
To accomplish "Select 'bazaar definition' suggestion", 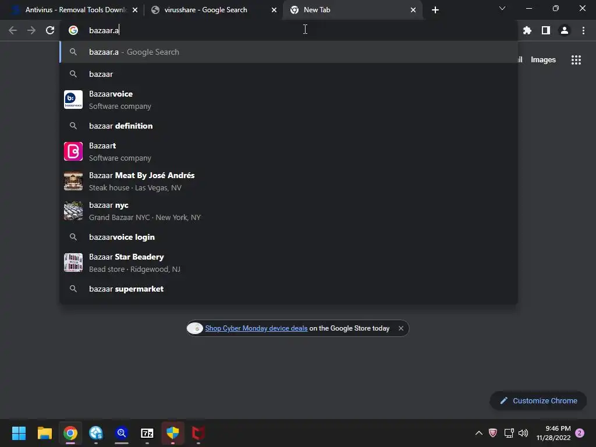I will tap(289, 126).
